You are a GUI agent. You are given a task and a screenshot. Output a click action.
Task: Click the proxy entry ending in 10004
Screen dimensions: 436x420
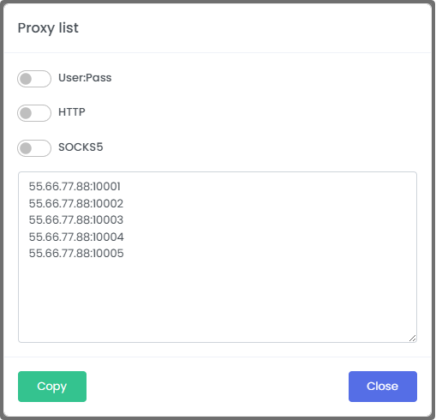pos(76,237)
